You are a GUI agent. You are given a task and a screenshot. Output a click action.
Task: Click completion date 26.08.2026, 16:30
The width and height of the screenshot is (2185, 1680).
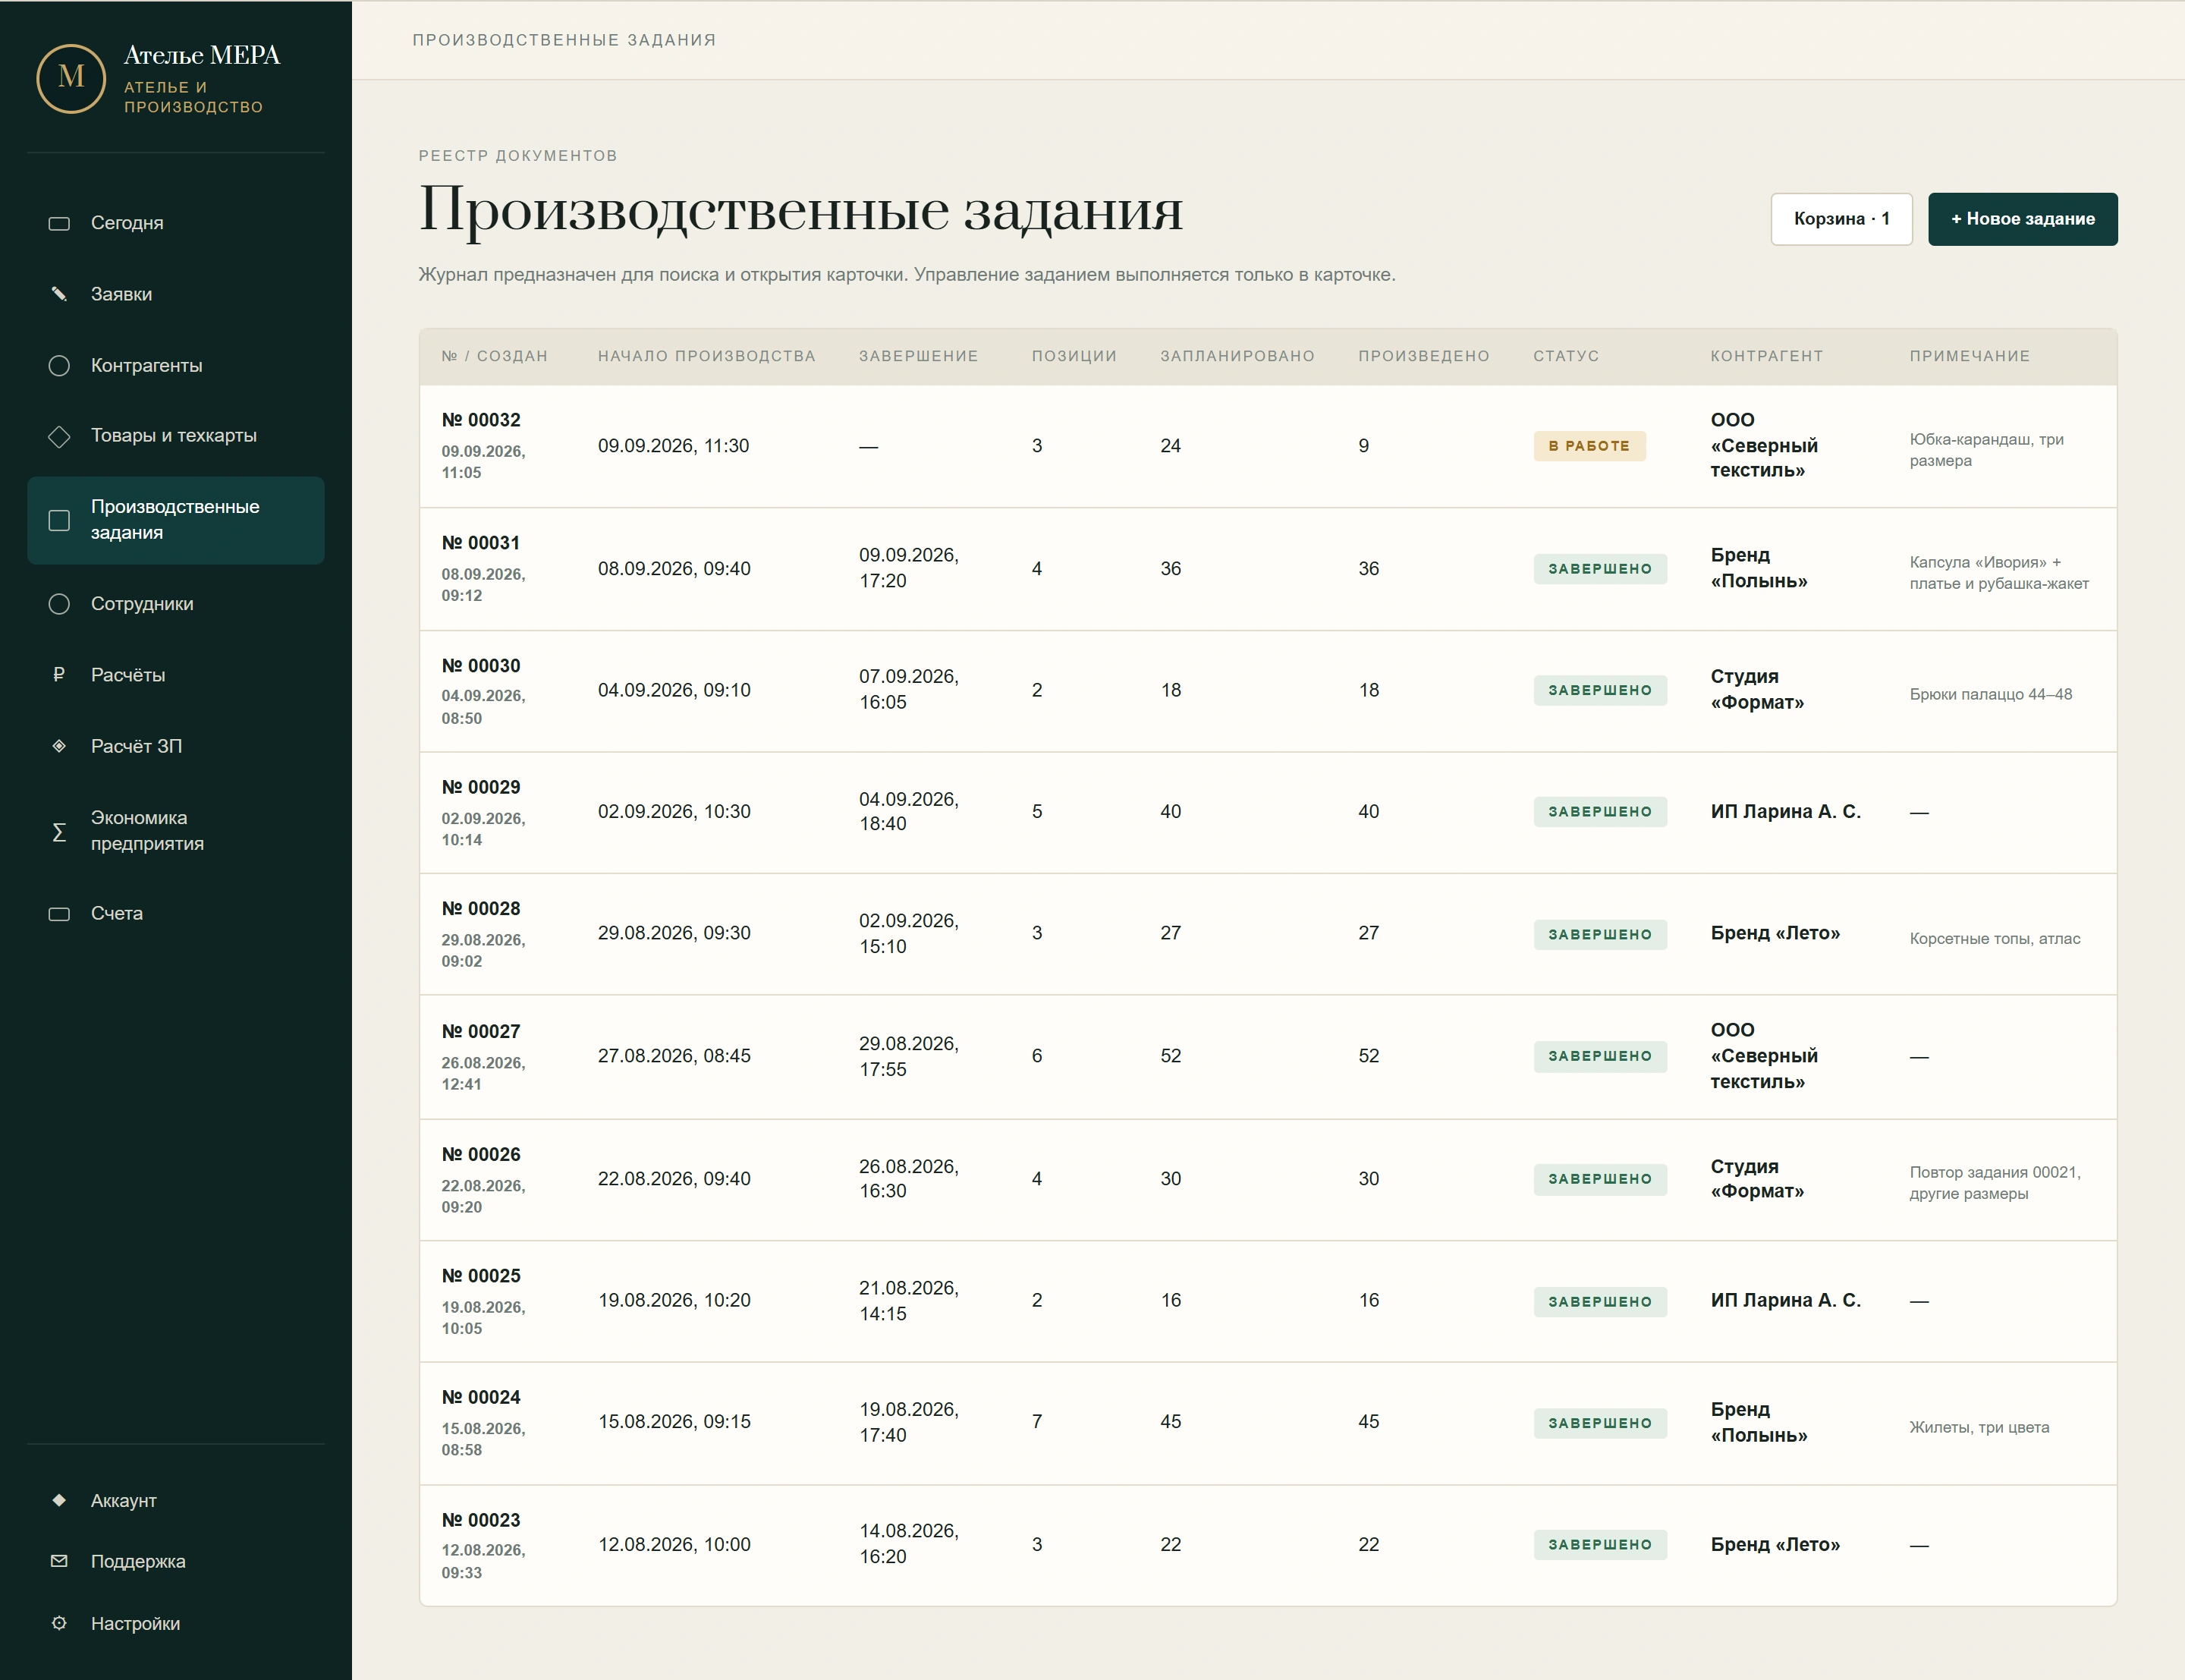[909, 1179]
